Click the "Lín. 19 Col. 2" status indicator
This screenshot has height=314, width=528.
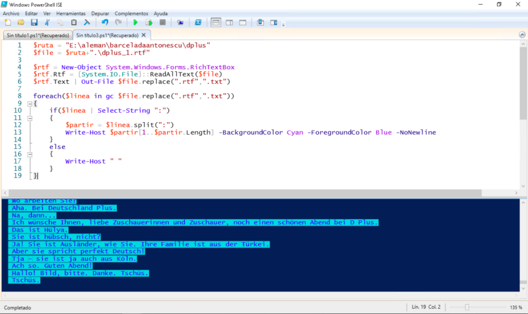[426, 307]
